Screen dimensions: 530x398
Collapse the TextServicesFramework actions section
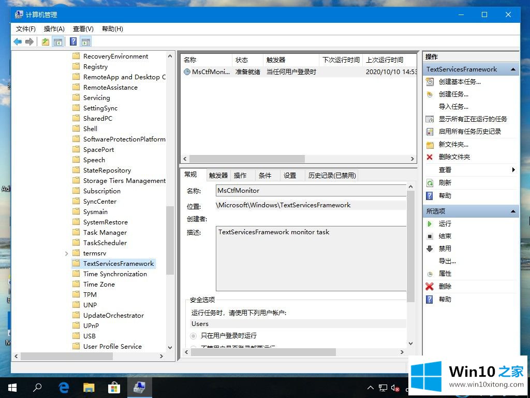pyautogui.click(x=513, y=69)
